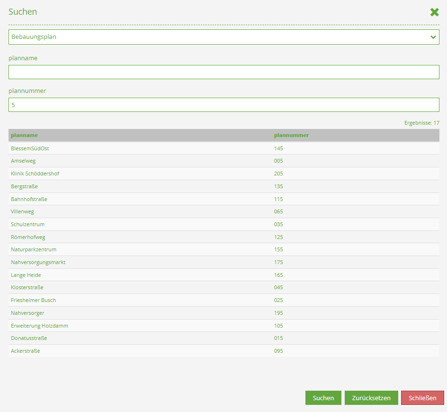
Task: Click plannummer value 145
Action: point(278,148)
